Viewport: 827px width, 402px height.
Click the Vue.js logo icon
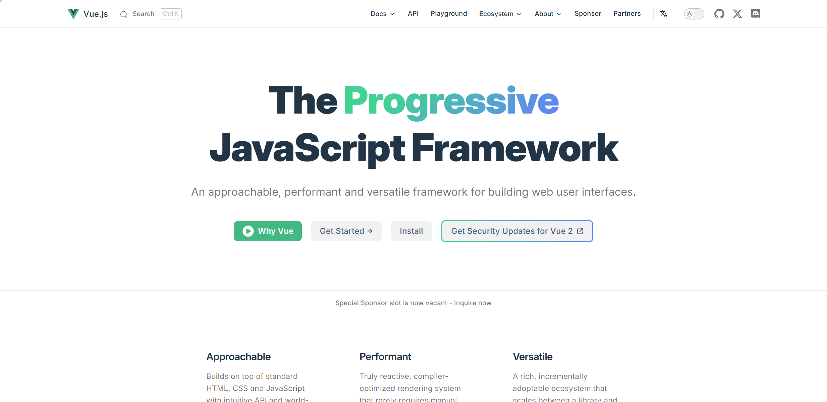(x=73, y=14)
